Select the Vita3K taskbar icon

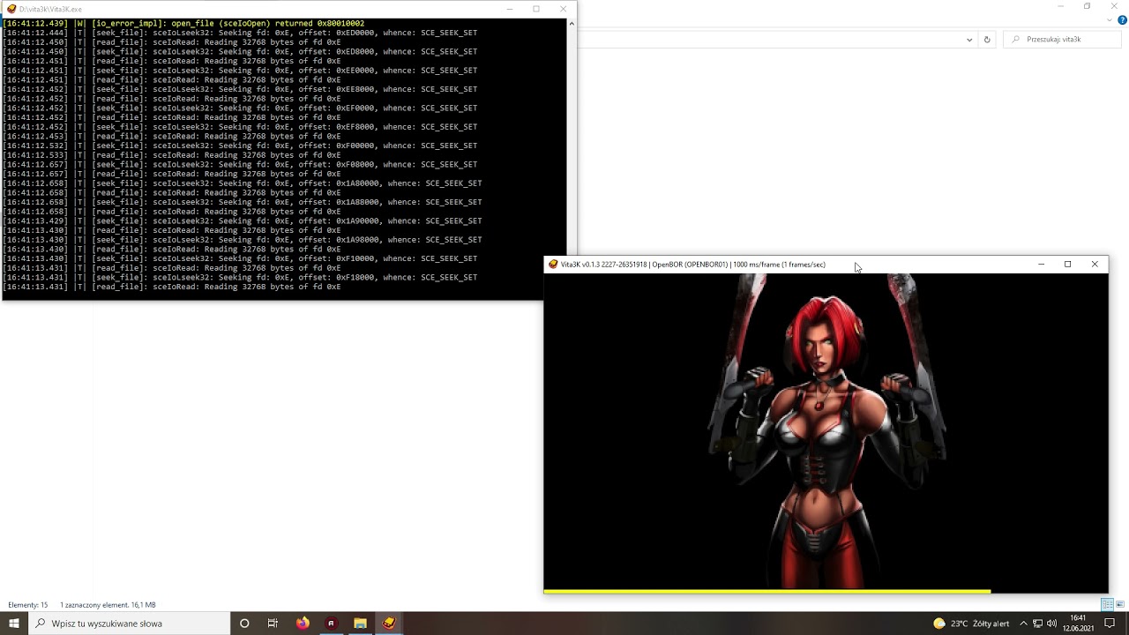click(389, 623)
